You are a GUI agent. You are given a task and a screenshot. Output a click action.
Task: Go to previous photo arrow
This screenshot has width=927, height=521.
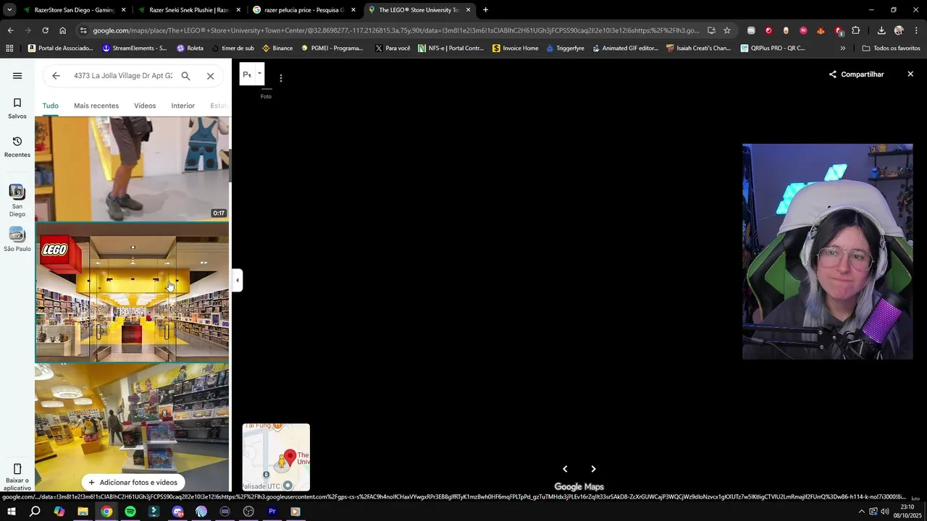tap(565, 469)
